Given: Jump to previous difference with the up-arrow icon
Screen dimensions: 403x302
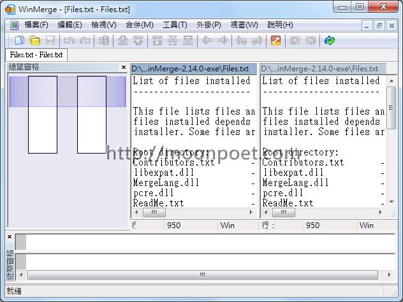Looking at the screenshot, I should [138, 41].
